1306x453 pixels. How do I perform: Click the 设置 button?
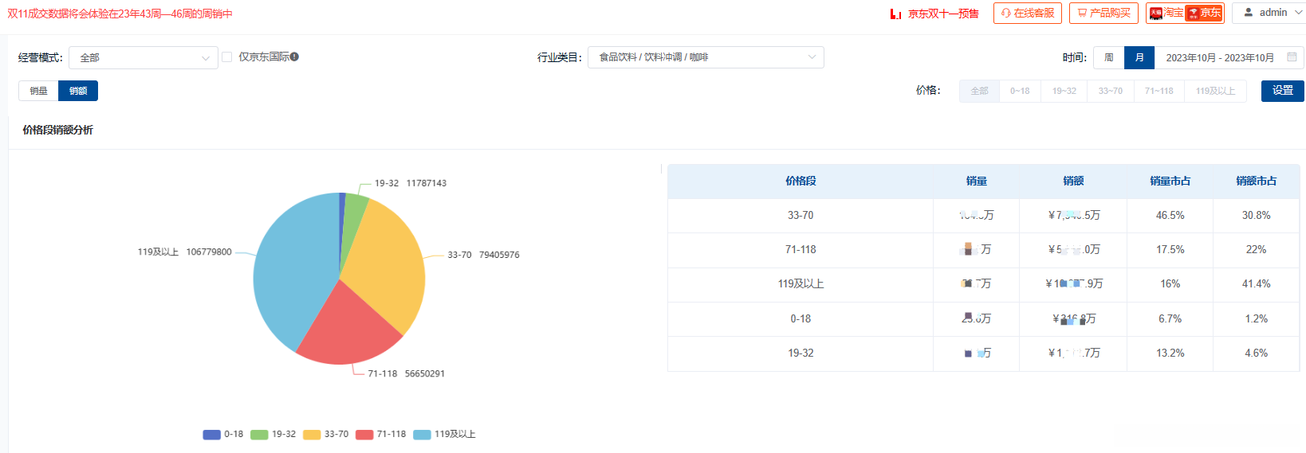point(1282,91)
